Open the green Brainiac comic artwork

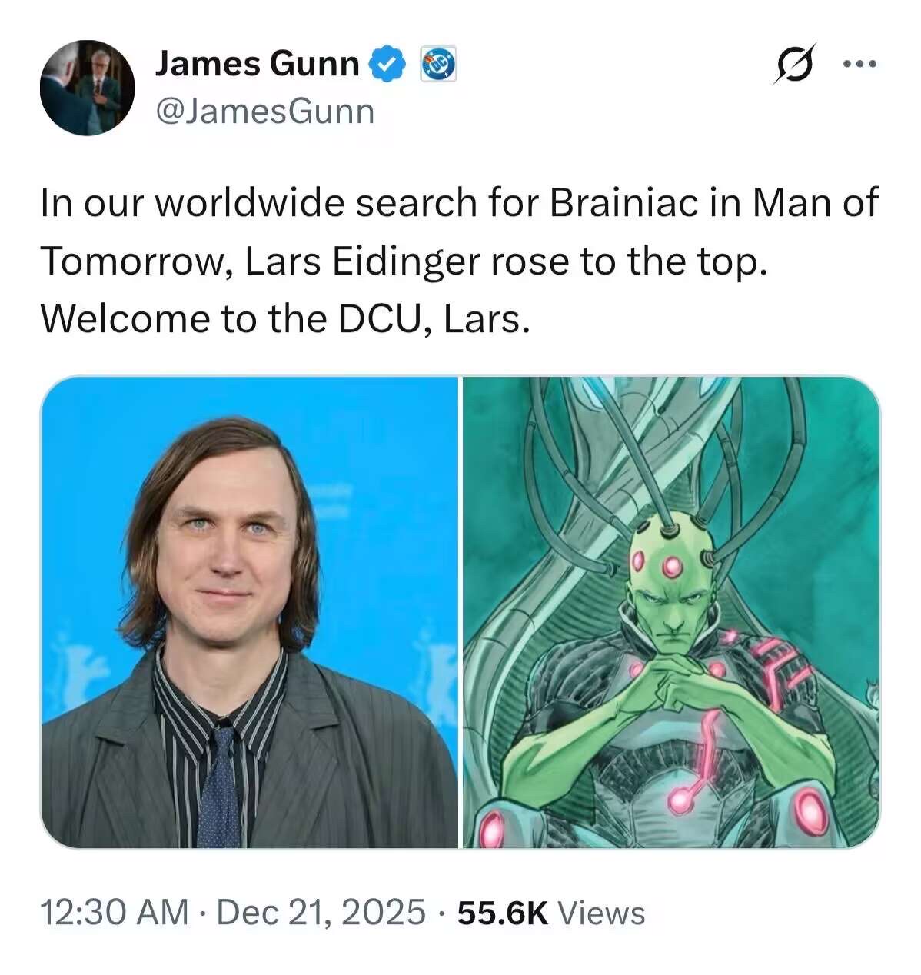(671, 612)
